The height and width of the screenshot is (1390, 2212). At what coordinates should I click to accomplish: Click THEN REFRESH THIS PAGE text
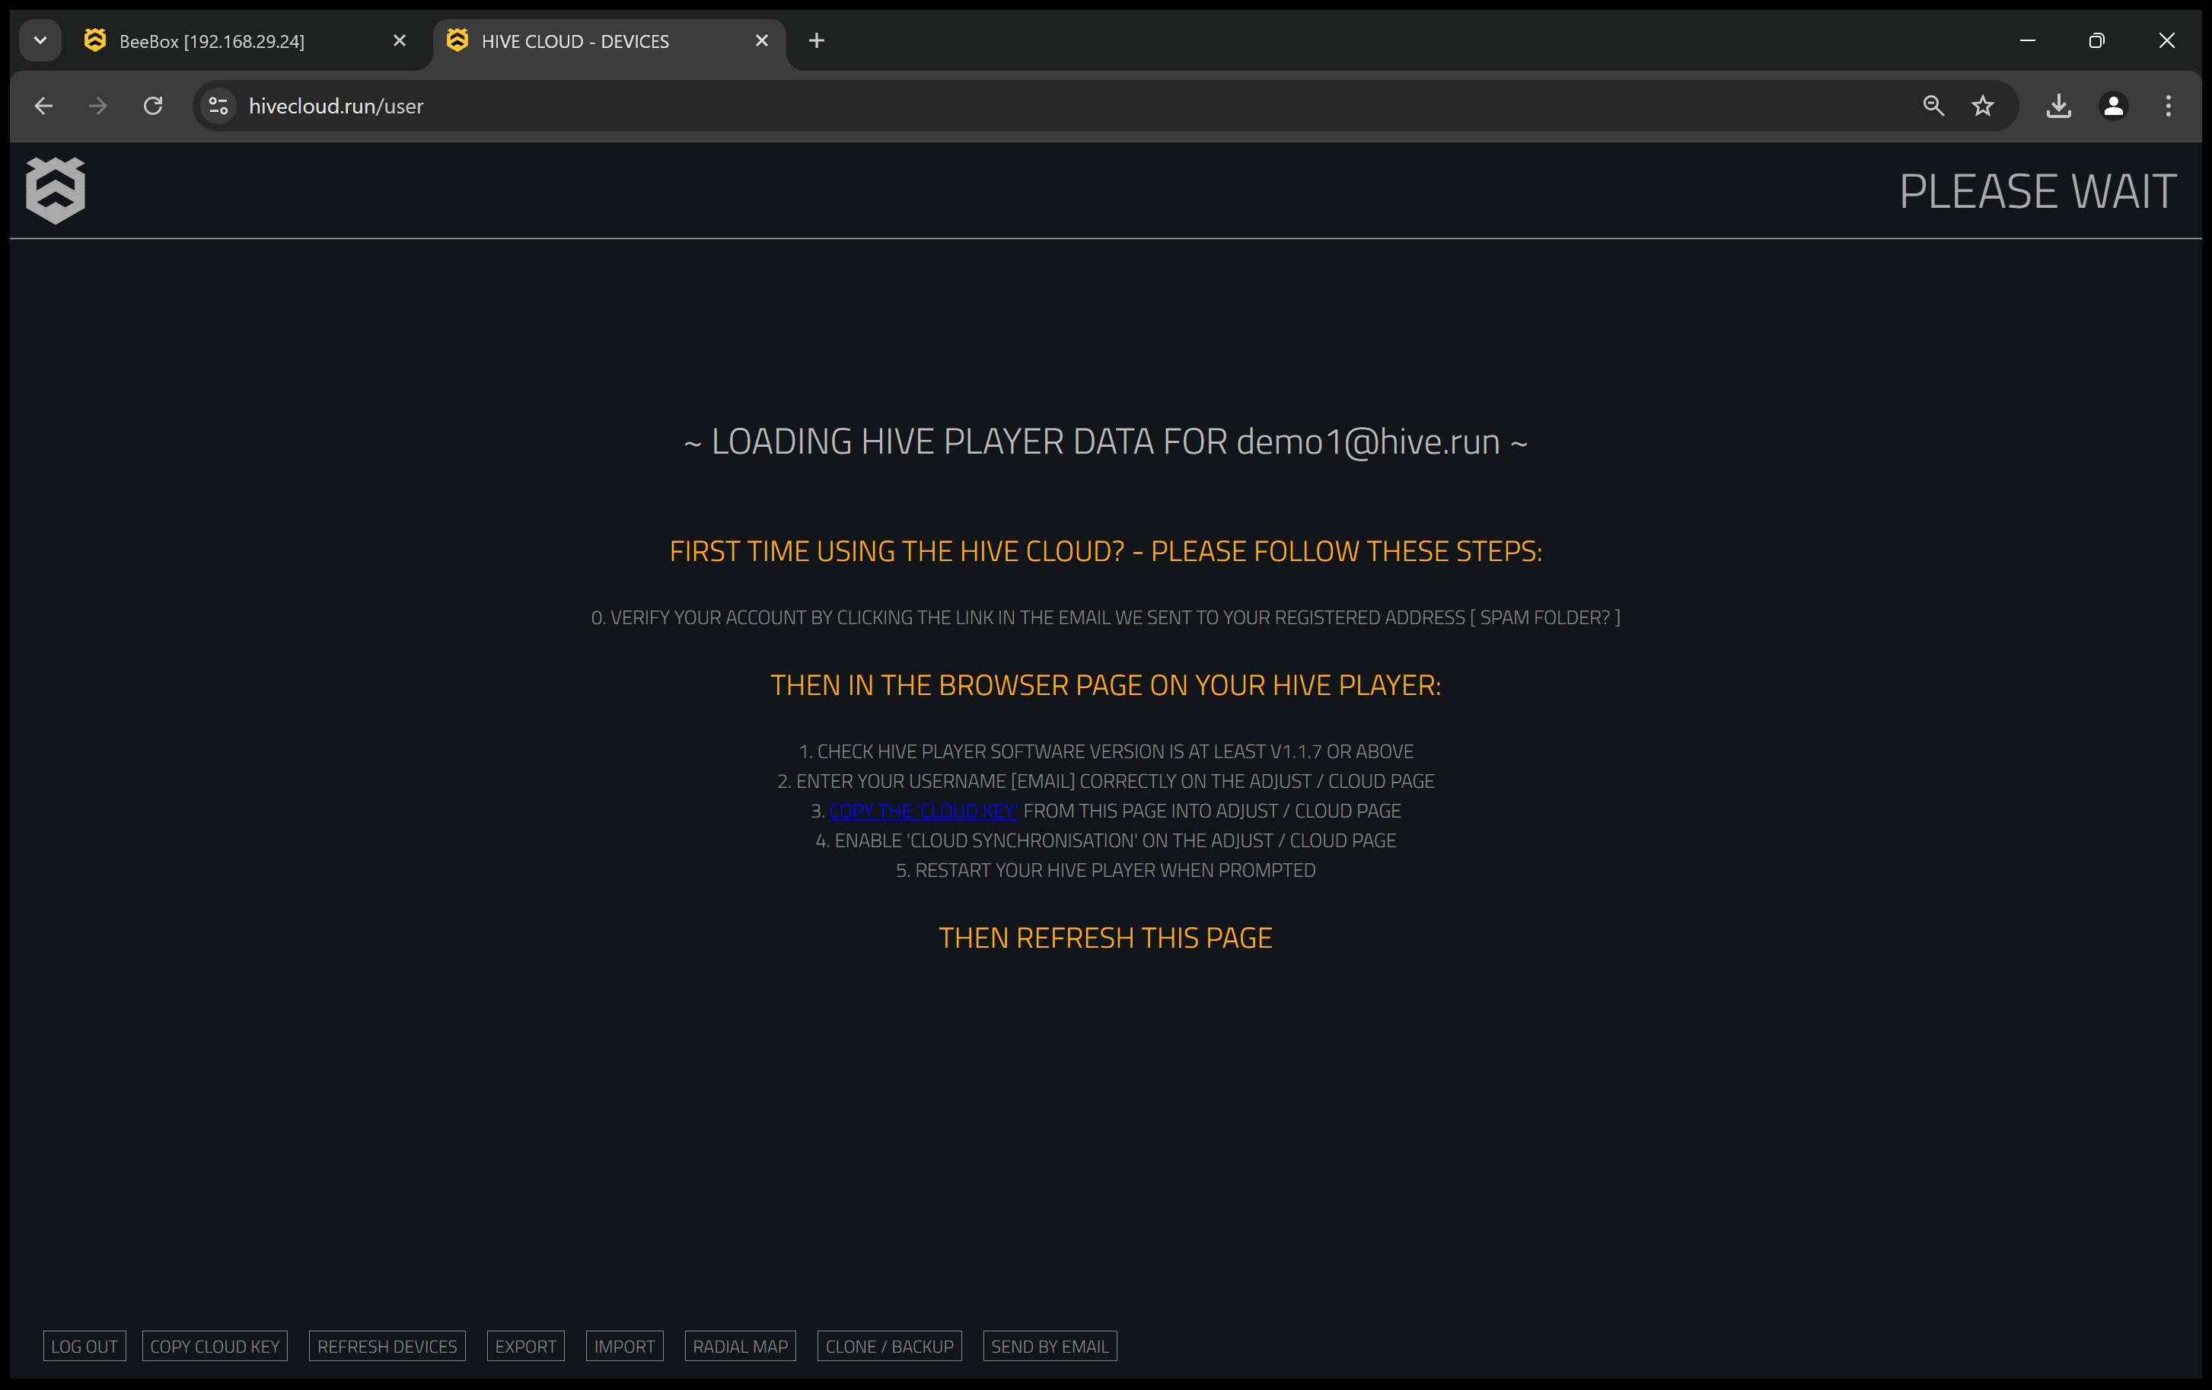(1106, 938)
